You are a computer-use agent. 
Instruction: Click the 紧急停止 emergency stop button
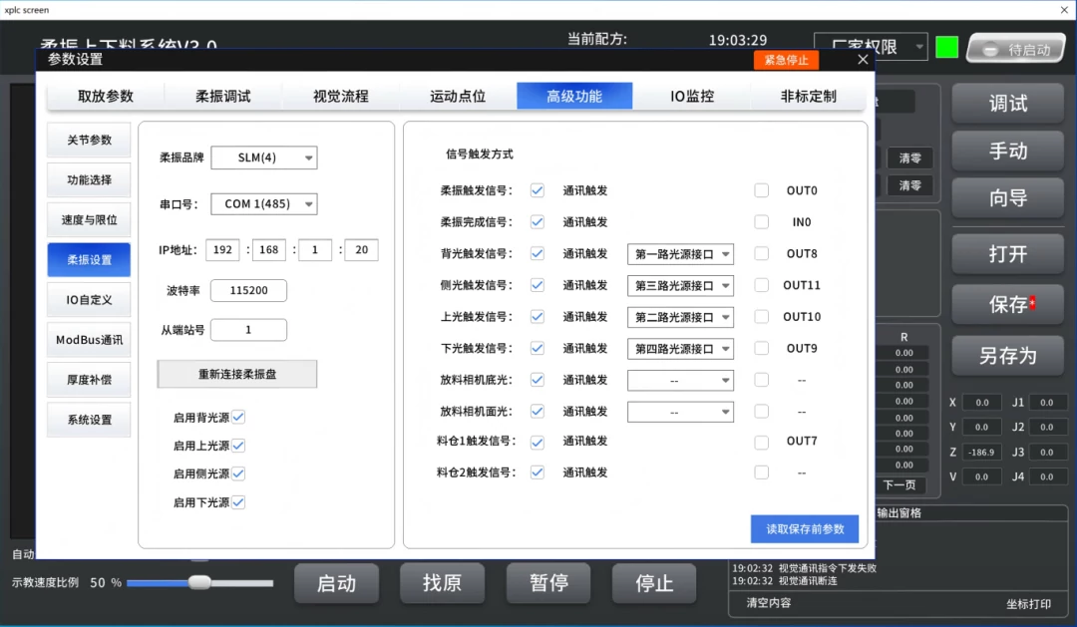click(786, 60)
